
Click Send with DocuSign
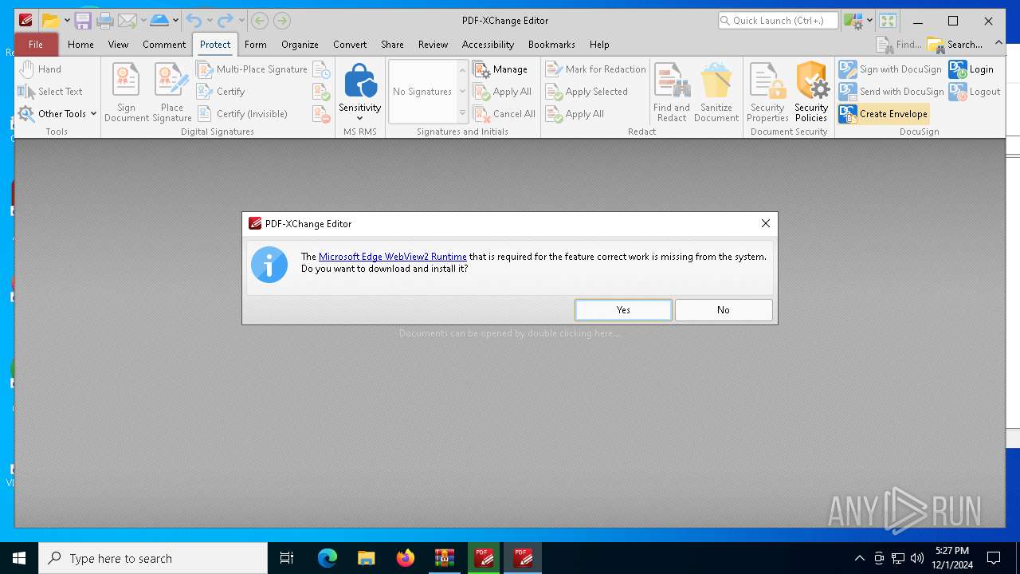(x=892, y=92)
